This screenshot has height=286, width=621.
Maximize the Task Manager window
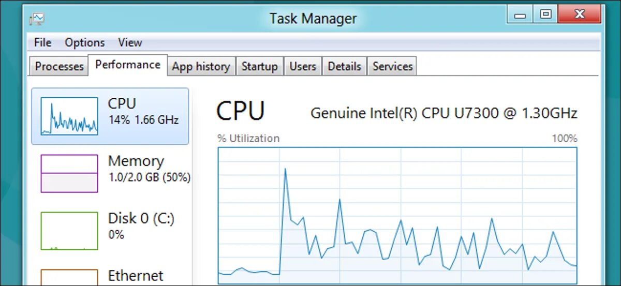546,16
